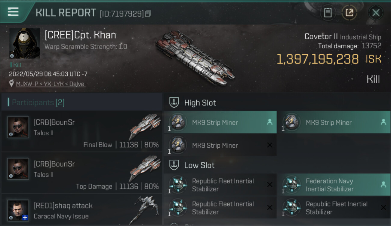This screenshot has width=391, height=226.
Task: Collapse the Low Slot section
Action: pyautogui.click(x=199, y=165)
